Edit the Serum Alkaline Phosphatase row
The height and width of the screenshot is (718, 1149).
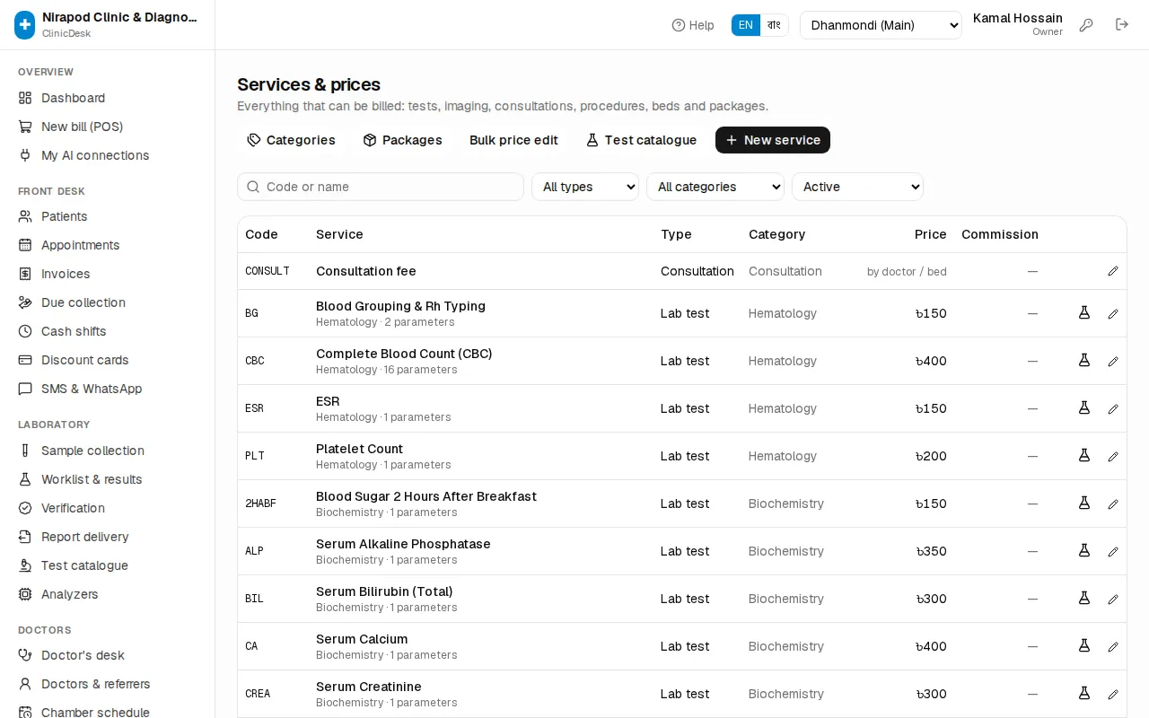1113,551
